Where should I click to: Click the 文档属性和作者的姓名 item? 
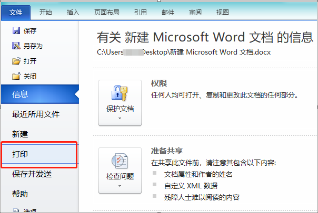click(x=198, y=174)
